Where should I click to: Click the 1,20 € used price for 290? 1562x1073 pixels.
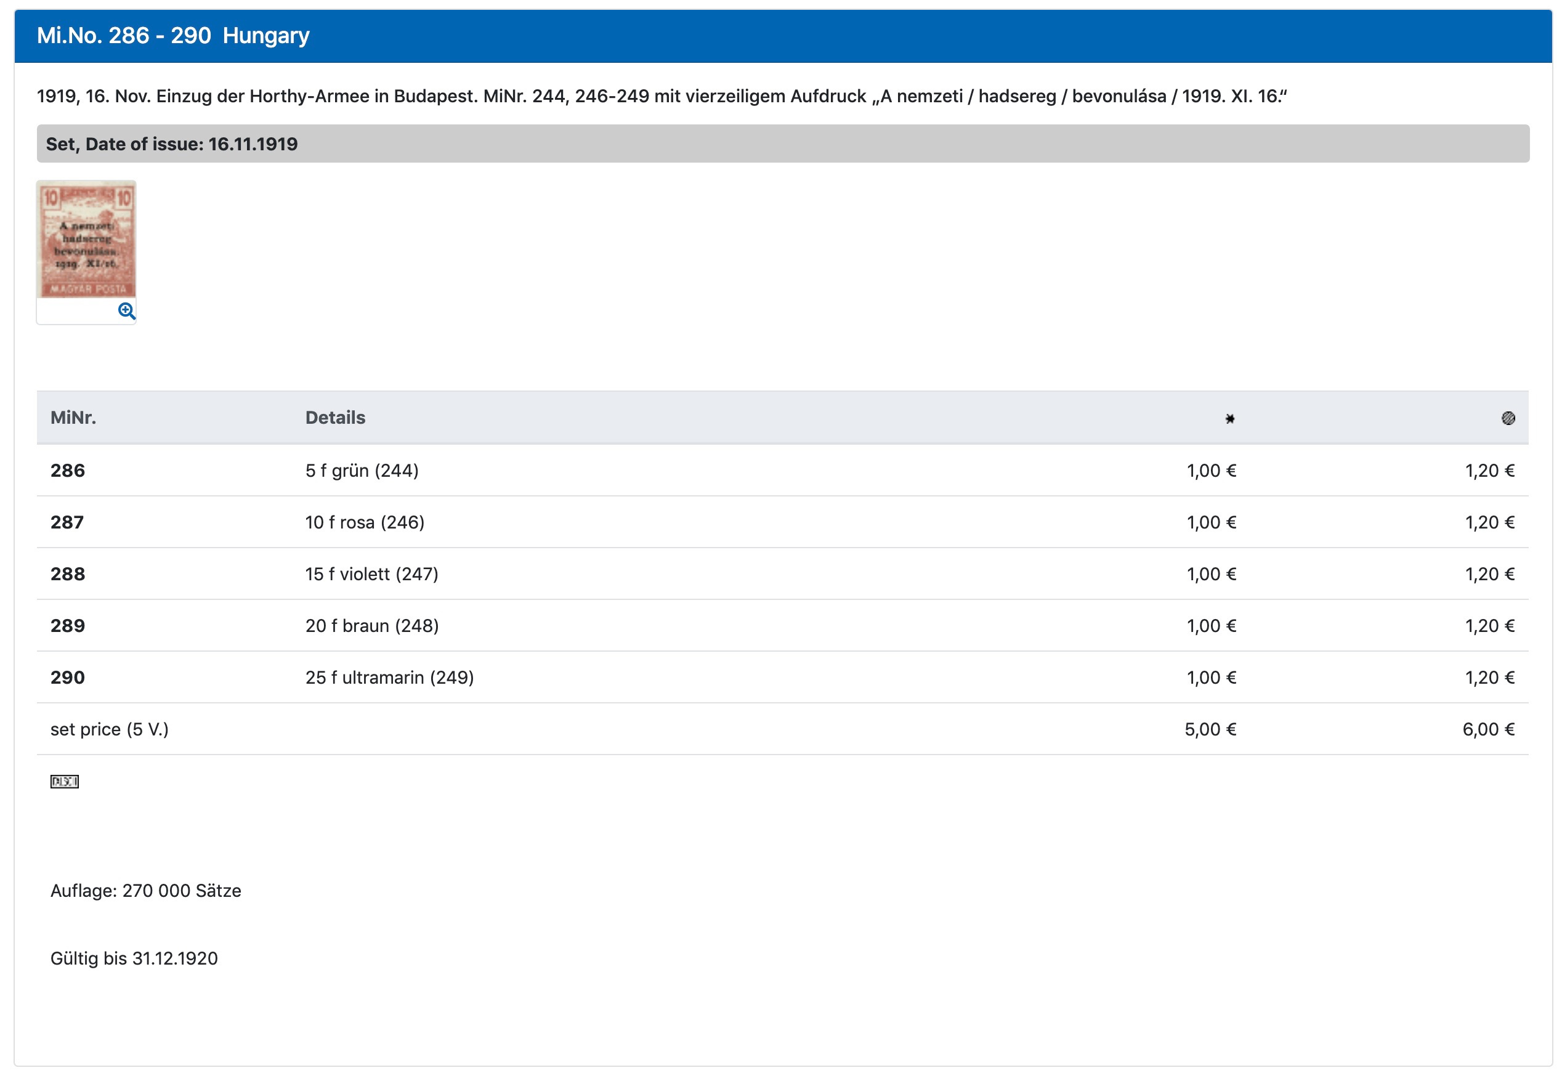[1489, 677]
